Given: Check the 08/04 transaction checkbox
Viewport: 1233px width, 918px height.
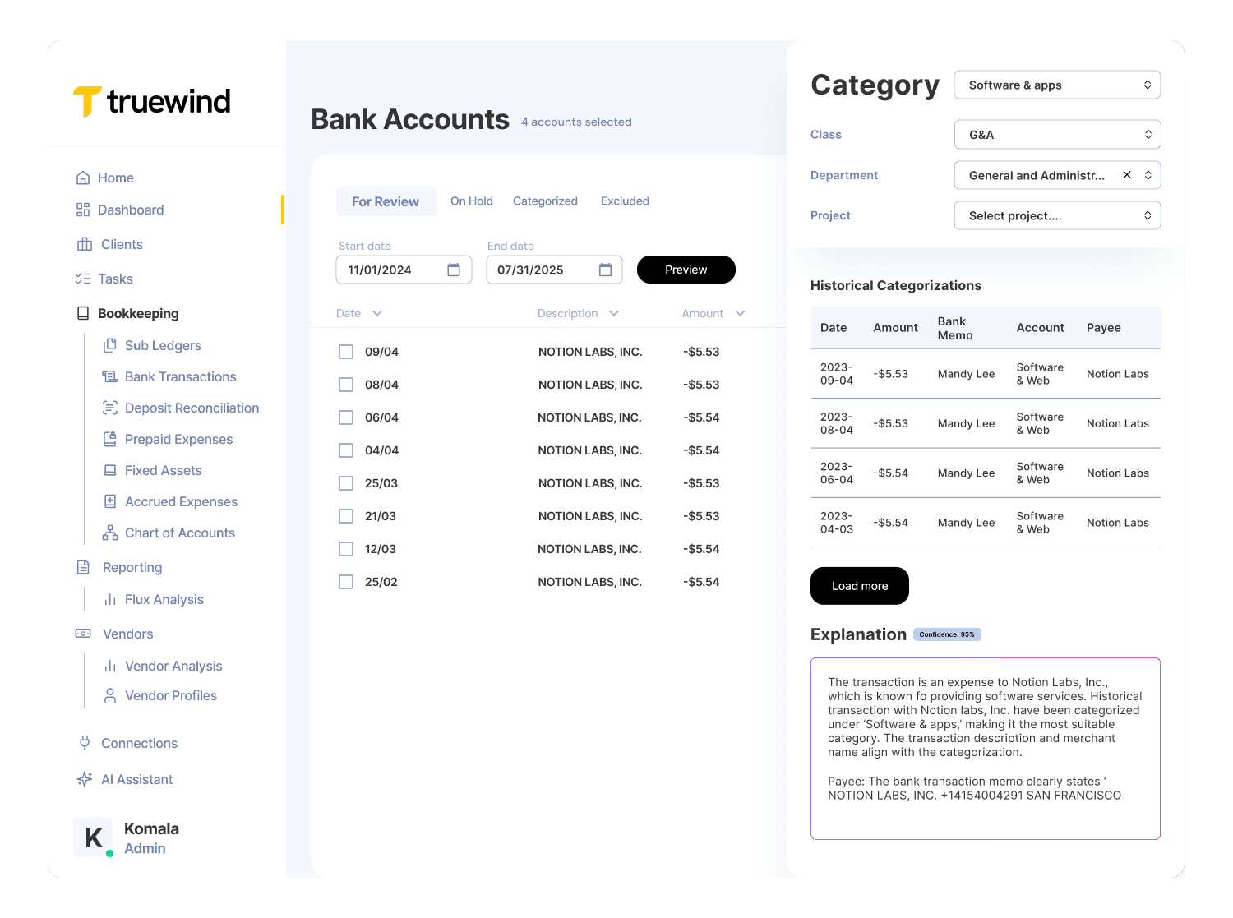Looking at the screenshot, I should 346,385.
